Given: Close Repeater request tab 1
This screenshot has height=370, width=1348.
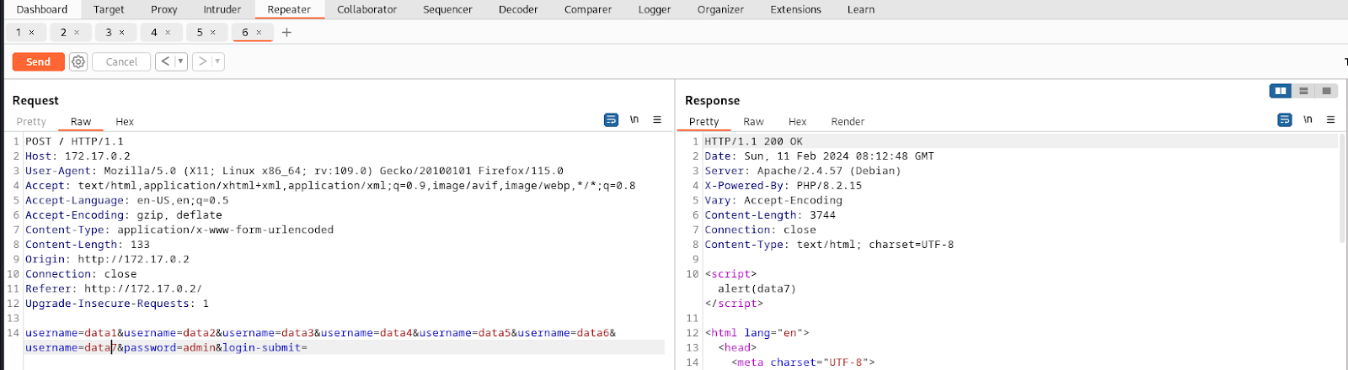Looking at the screenshot, I should (x=32, y=32).
